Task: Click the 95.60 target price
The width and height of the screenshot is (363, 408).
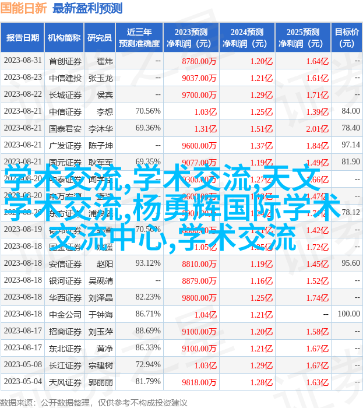Action: (x=351, y=263)
